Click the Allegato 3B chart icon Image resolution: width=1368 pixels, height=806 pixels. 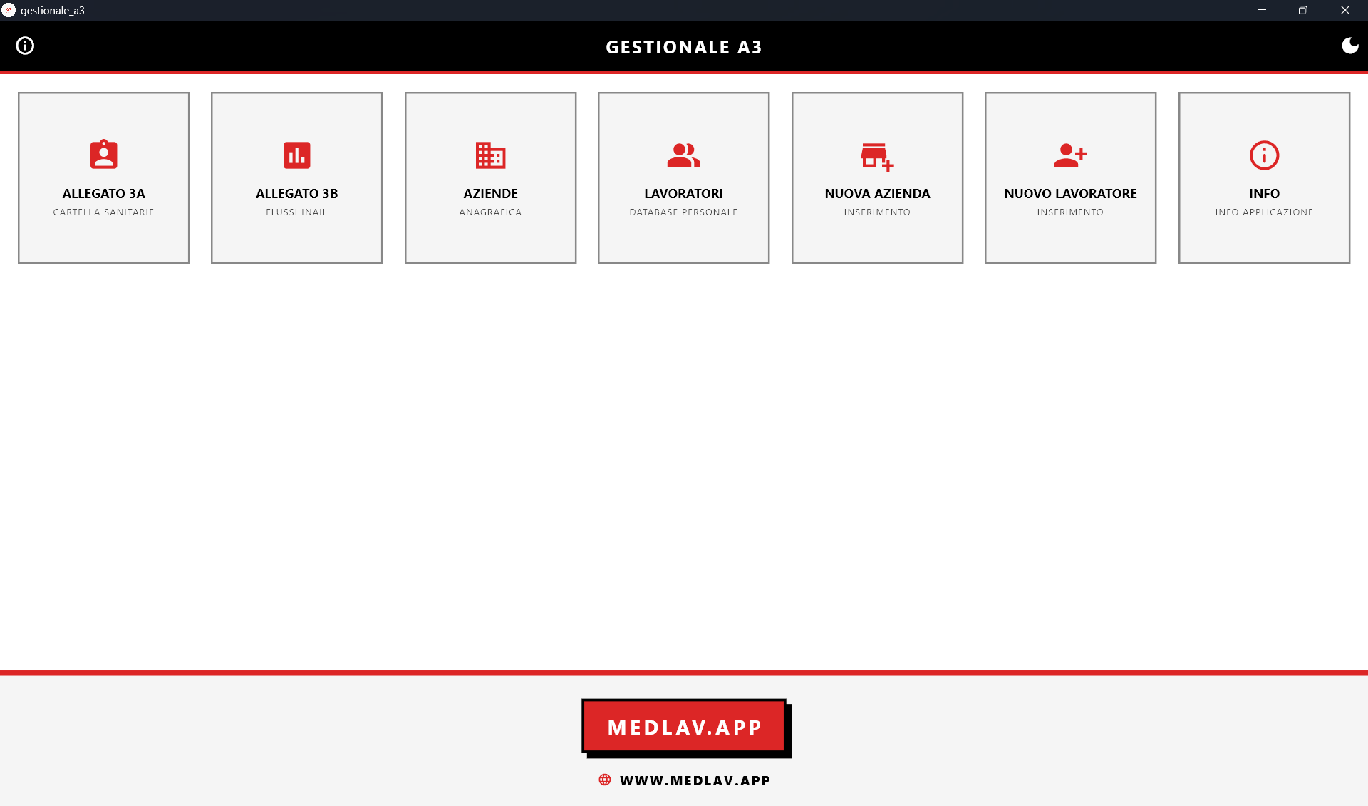[296, 155]
